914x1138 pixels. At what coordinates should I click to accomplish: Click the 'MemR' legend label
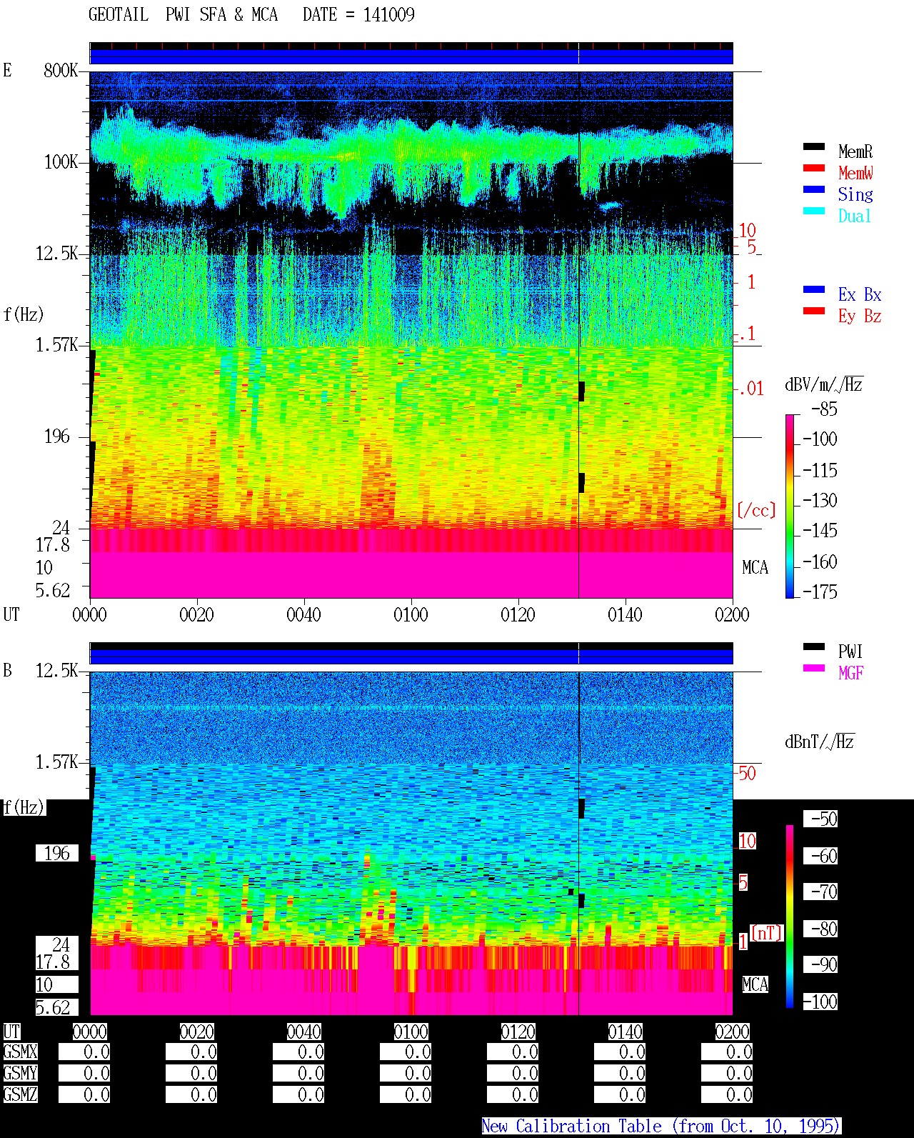coord(855,151)
